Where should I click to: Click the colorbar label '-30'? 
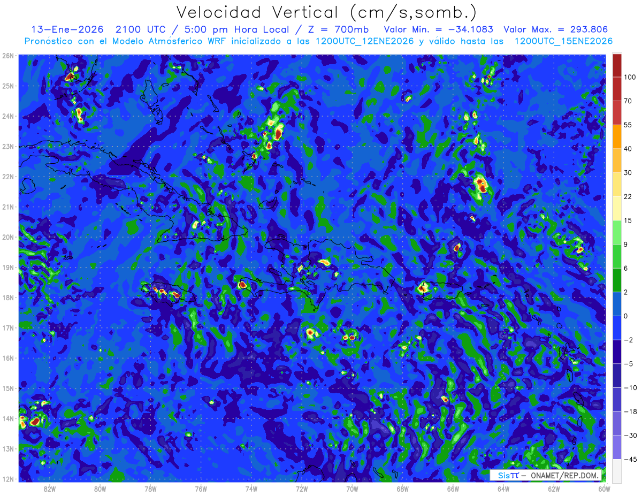[x=630, y=435]
